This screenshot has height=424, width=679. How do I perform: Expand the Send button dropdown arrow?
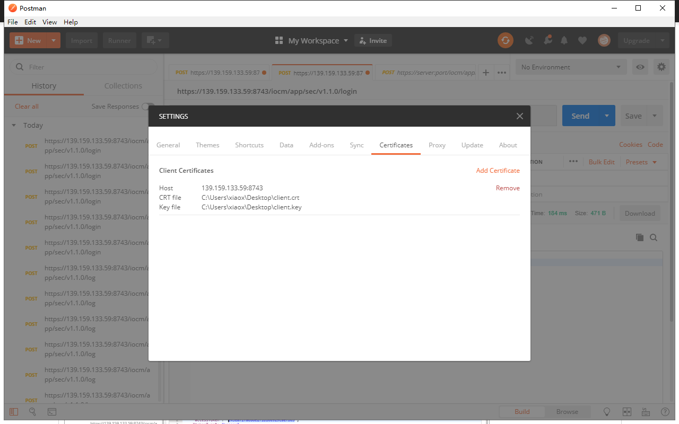coord(607,116)
